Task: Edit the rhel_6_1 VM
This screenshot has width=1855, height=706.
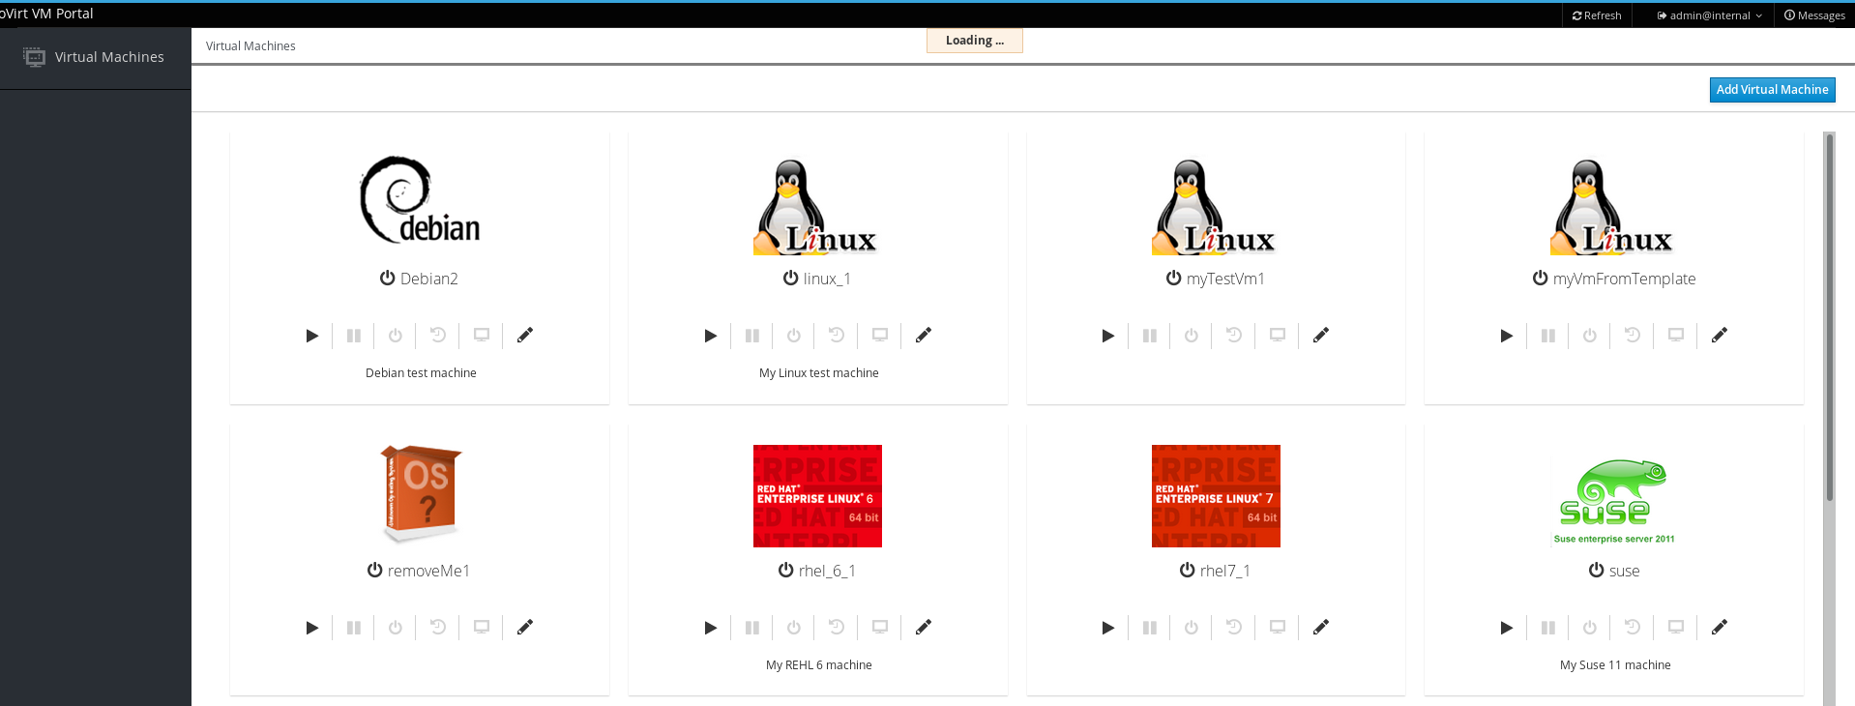Action: click(924, 628)
